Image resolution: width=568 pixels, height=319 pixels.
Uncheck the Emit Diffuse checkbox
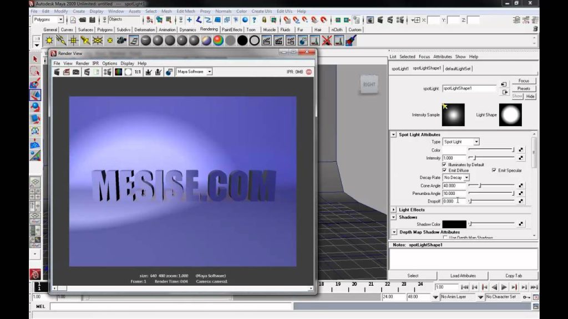coord(444,171)
